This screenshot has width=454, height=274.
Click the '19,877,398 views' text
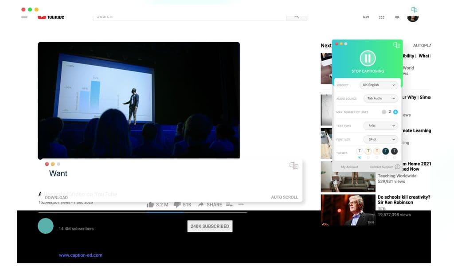[394, 215]
